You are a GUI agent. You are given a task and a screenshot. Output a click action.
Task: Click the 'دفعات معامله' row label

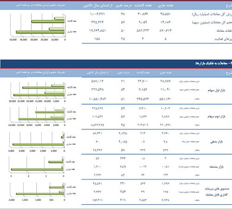pos(224,31)
